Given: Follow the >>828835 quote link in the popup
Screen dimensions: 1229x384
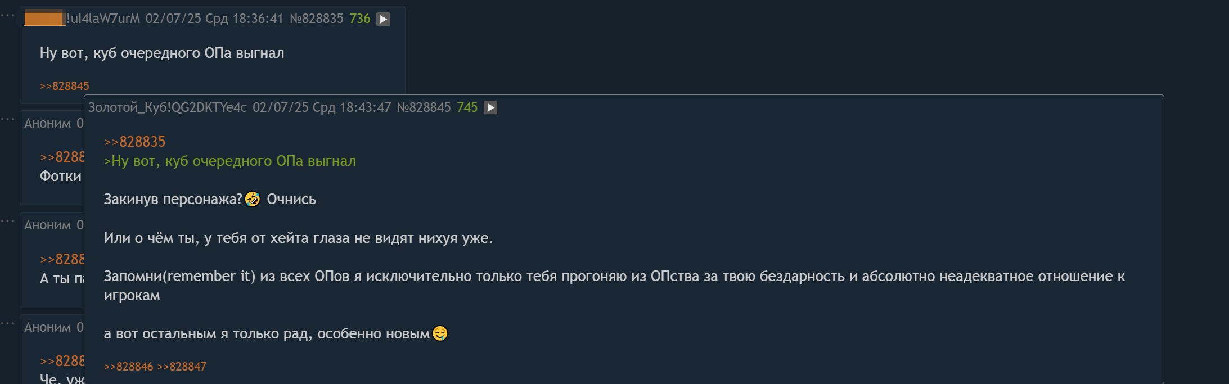Looking at the screenshot, I should tap(134, 142).
